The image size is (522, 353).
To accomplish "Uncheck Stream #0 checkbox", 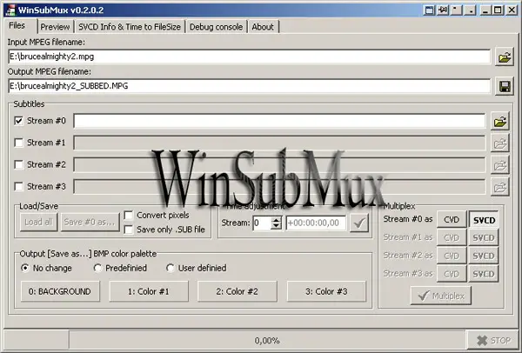I will click(19, 121).
